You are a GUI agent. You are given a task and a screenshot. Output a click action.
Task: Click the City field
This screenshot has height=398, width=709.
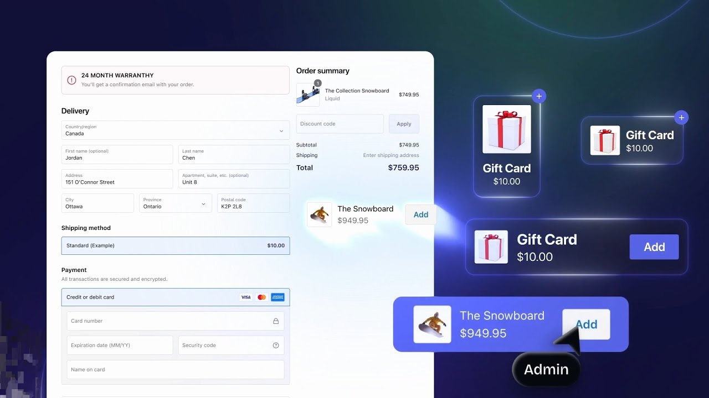(x=97, y=203)
